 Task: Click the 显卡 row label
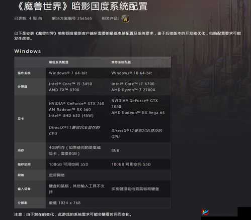click(21, 119)
